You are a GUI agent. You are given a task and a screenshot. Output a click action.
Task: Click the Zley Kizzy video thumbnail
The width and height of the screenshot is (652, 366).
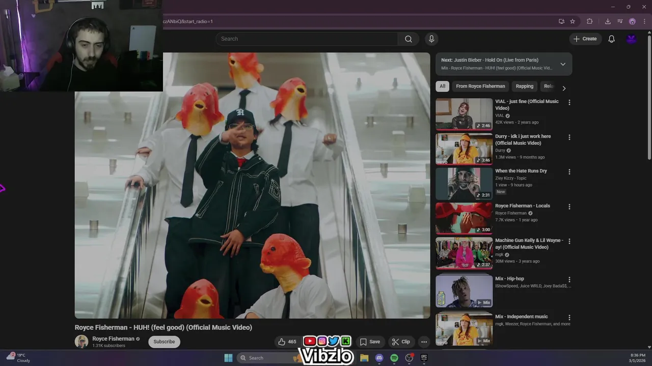pyautogui.click(x=464, y=184)
